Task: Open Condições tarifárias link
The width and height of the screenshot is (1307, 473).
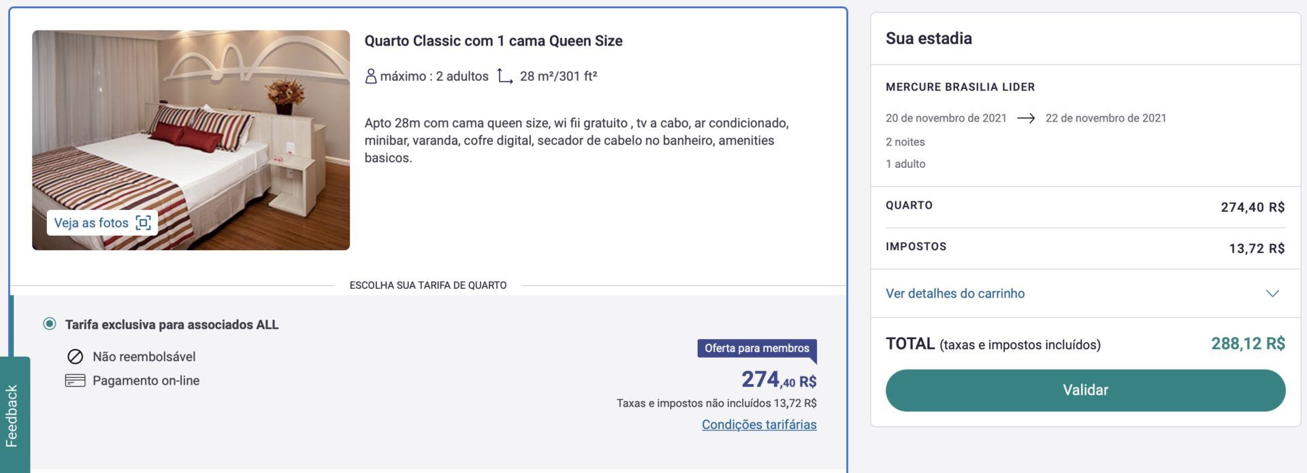Action: 759,425
